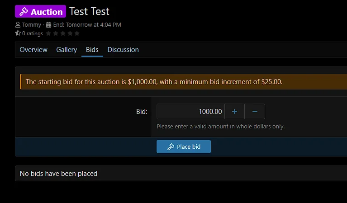
Task: Go to the Discussion tab
Action: coord(123,50)
